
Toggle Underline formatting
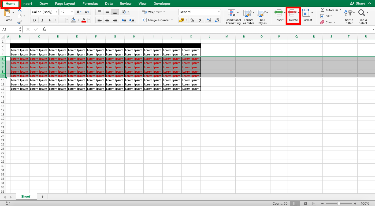click(50, 20)
